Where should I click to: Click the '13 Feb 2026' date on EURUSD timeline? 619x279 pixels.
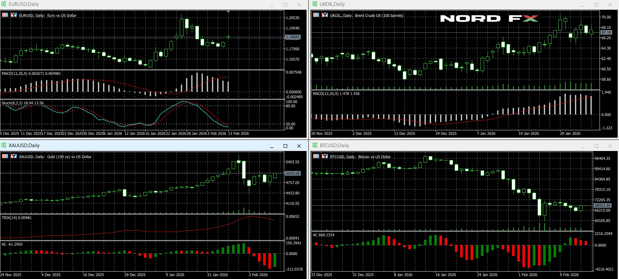239,134
